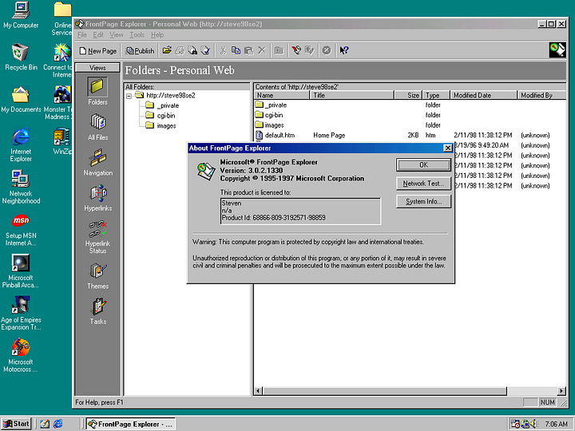Switch to the Navigation view
The width and height of the screenshot is (575, 431).
click(x=97, y=162)
